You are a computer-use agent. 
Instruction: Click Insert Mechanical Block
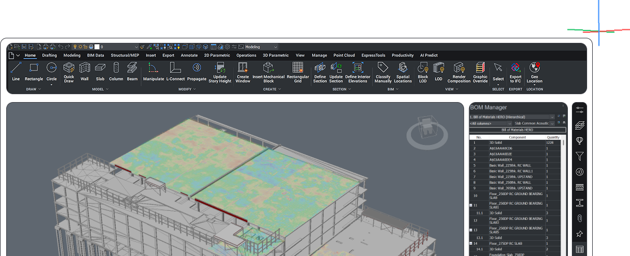268,72
